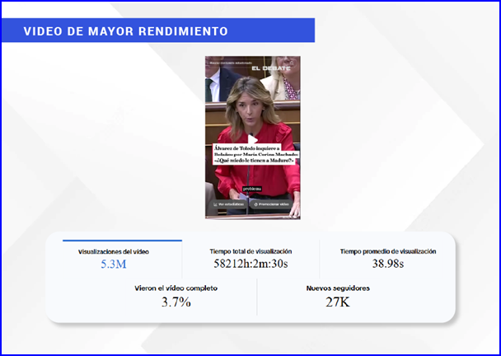The height and width of the screenshot is (356, 501).
Task: Click the Promocionar video button
Action: coord(273,204)
